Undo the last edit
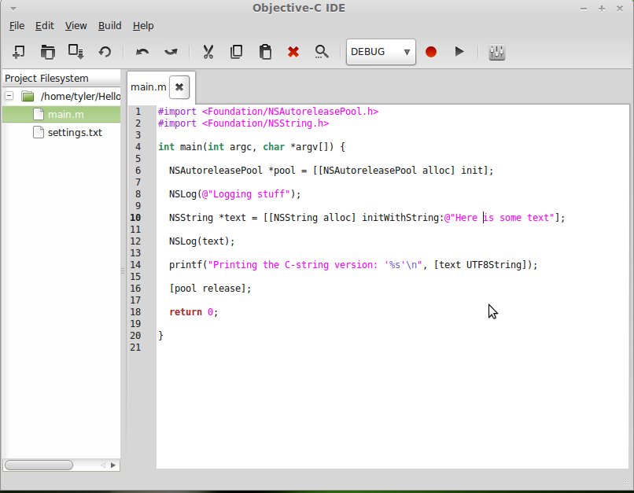This screenshot has width=634, height=493. 142,52
